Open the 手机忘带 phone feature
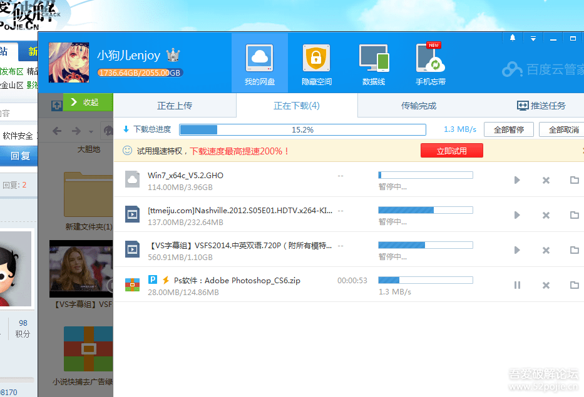The height and width of the screenshot is (397, 584). [431, 63]
